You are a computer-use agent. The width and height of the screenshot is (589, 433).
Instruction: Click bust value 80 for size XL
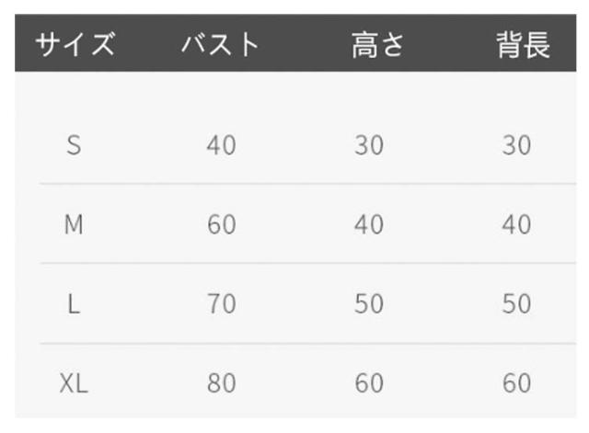[x=221, y=383]
